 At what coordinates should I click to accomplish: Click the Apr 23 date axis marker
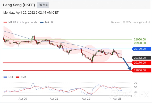(117, 99)
